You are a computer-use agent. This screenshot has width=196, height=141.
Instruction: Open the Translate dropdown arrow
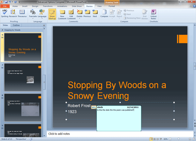click(33, 19)
